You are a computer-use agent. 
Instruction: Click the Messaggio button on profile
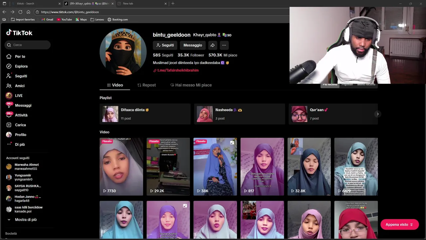coord(193,45)
